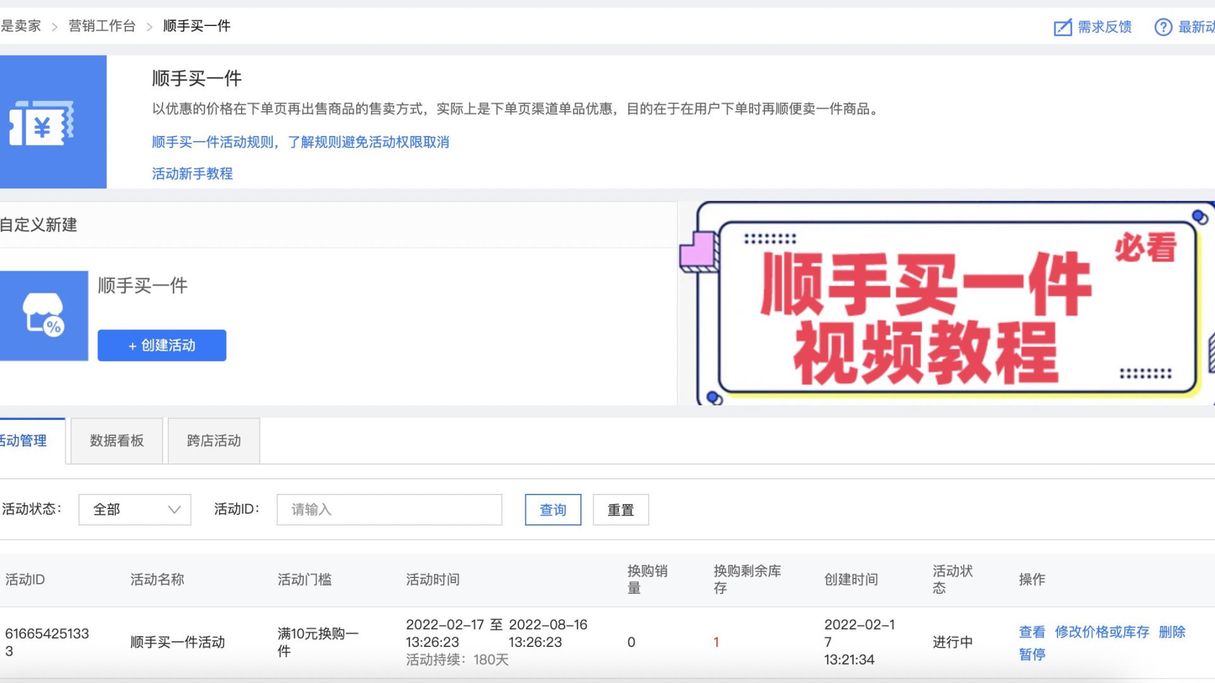Click the magnifier-style 查询 search control

tap(552, 509)
